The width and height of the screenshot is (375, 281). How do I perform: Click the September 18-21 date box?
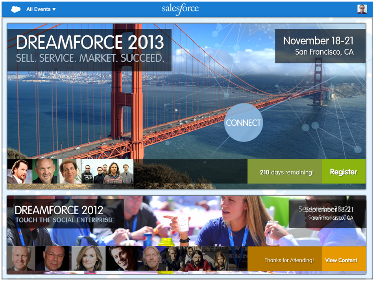(327, 214)
